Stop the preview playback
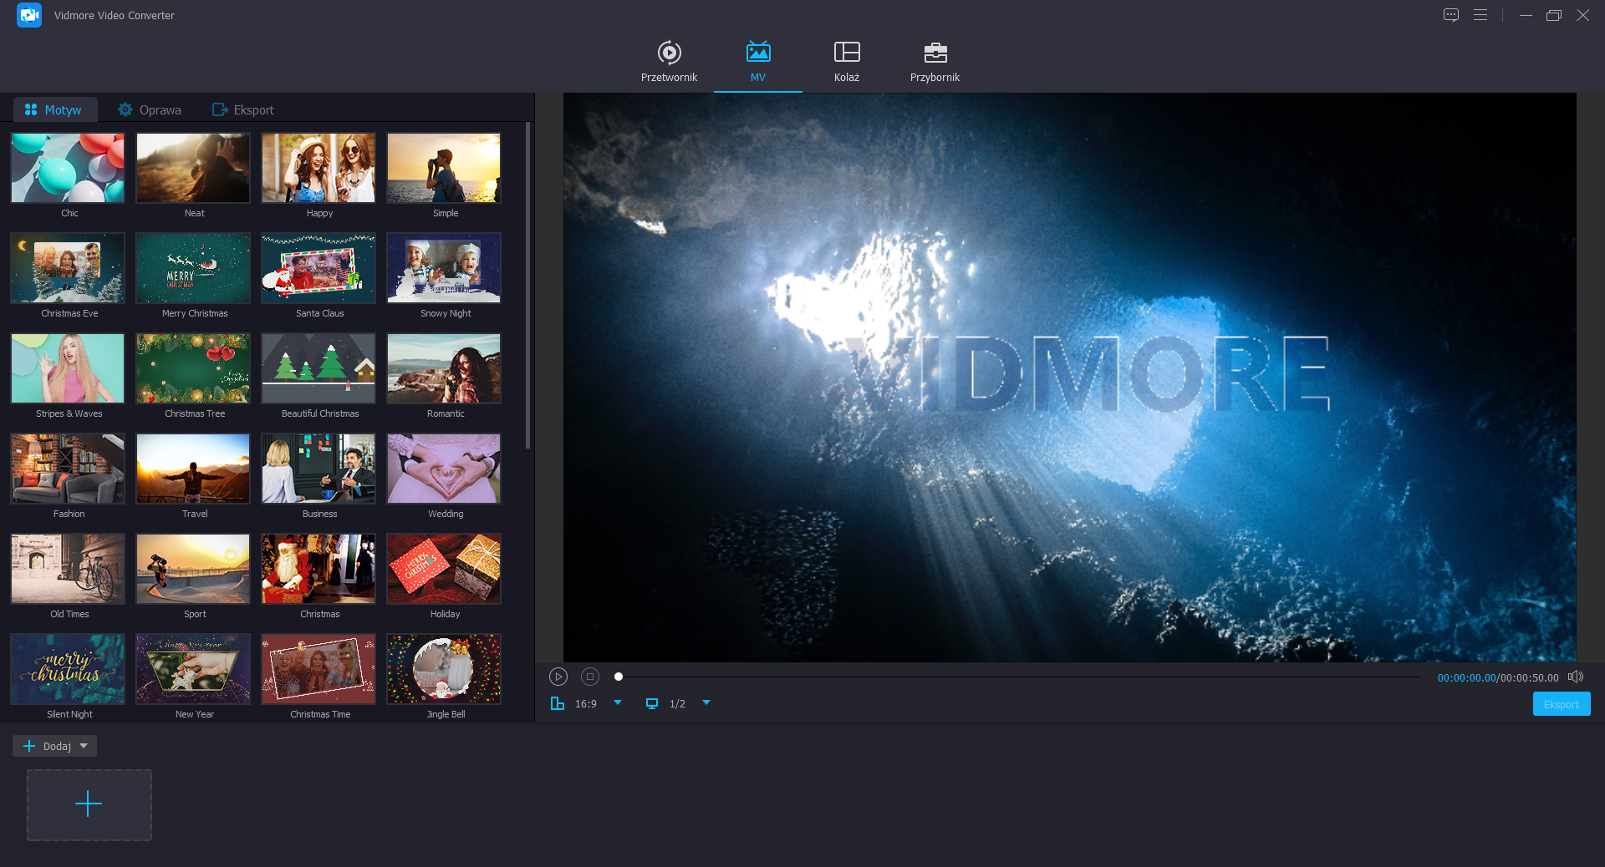The image size is (1605, 867). 590,677
